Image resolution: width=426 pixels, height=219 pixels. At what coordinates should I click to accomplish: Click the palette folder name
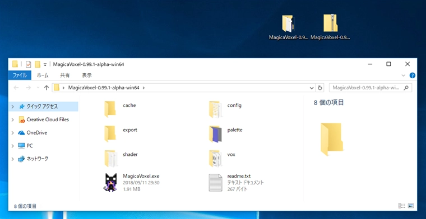click(x=235, y=130)
